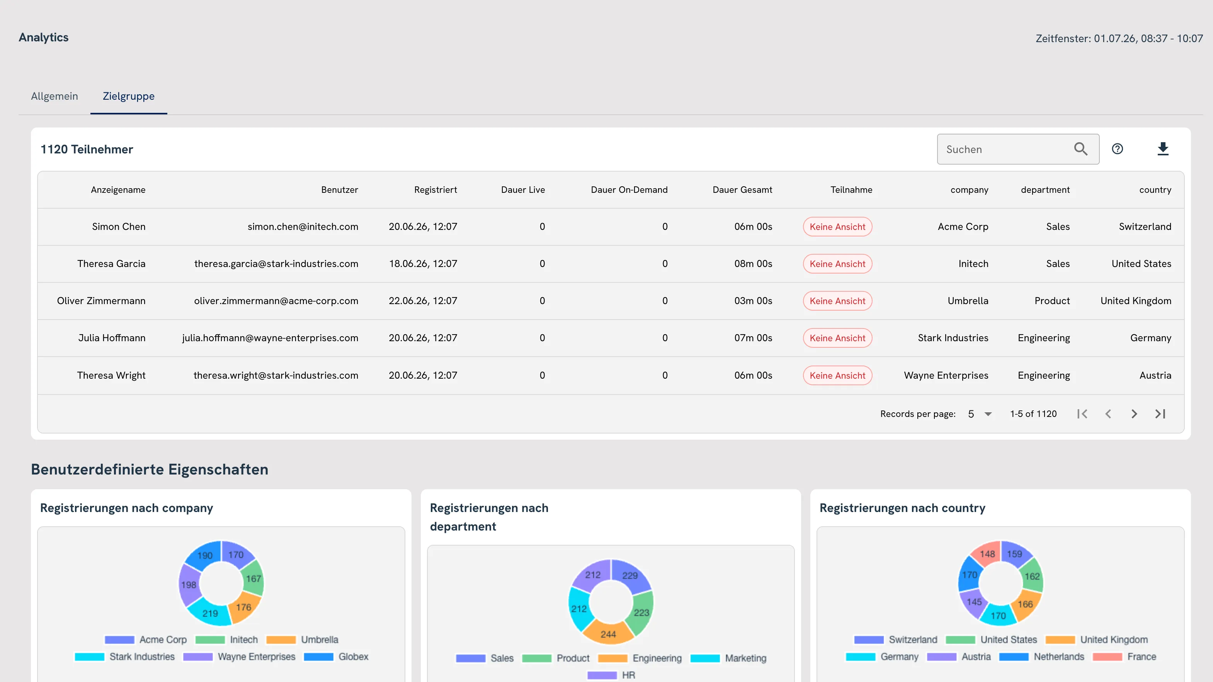Toggle Acme Corp legend swatch
Image resolution: width=1213 pixels, height=682 pixels.
point(120,639)
